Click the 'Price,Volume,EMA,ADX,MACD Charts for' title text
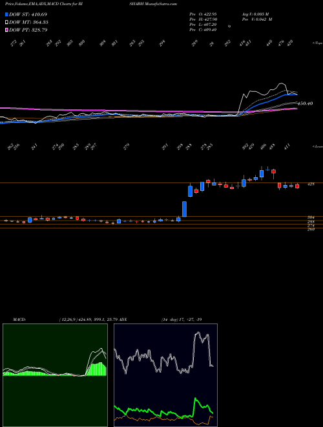323x427 pixels. tap(43, 4)
